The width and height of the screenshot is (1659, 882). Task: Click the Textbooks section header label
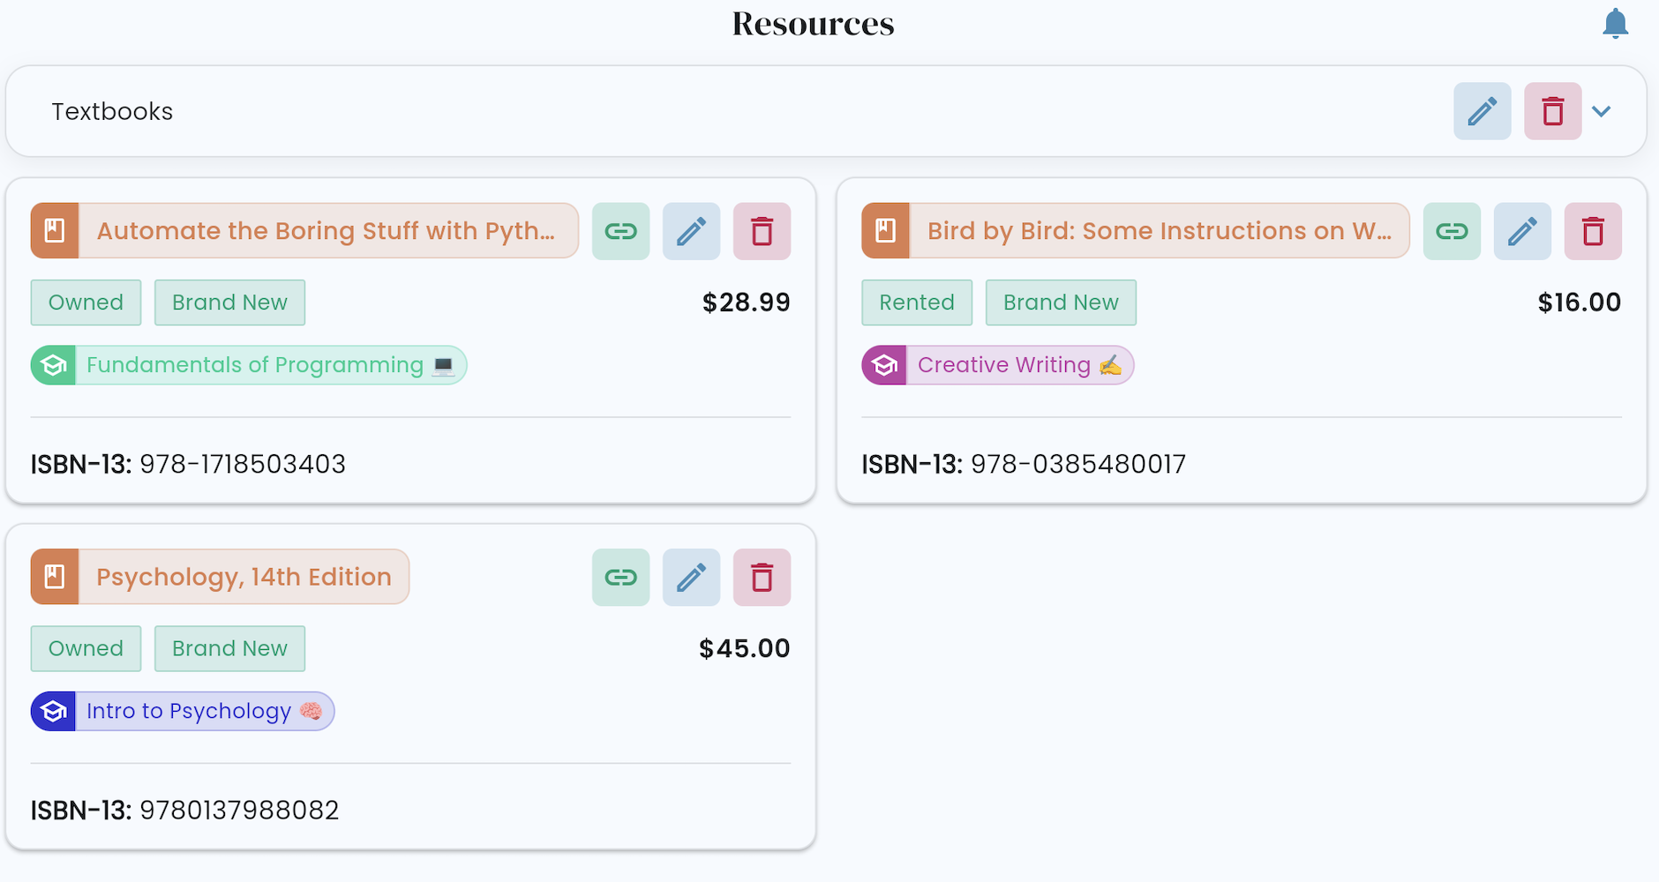112,111
